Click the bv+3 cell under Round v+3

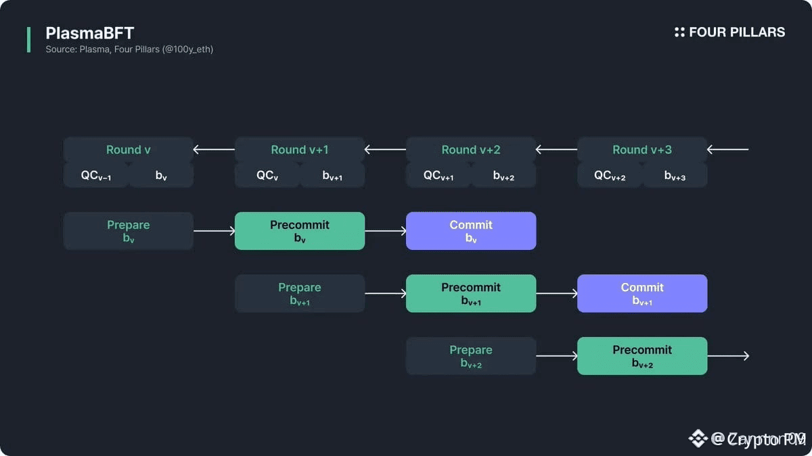(x=675, y=175)
